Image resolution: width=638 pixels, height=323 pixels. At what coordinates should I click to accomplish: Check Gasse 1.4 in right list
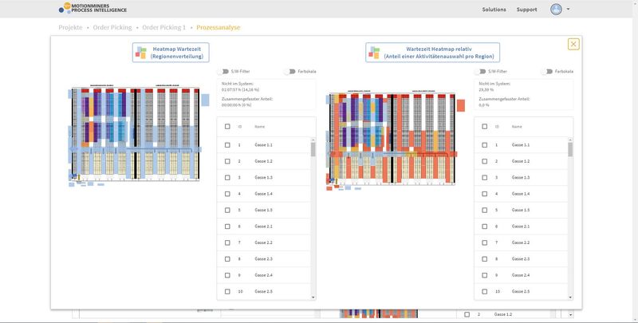[485, 194]
